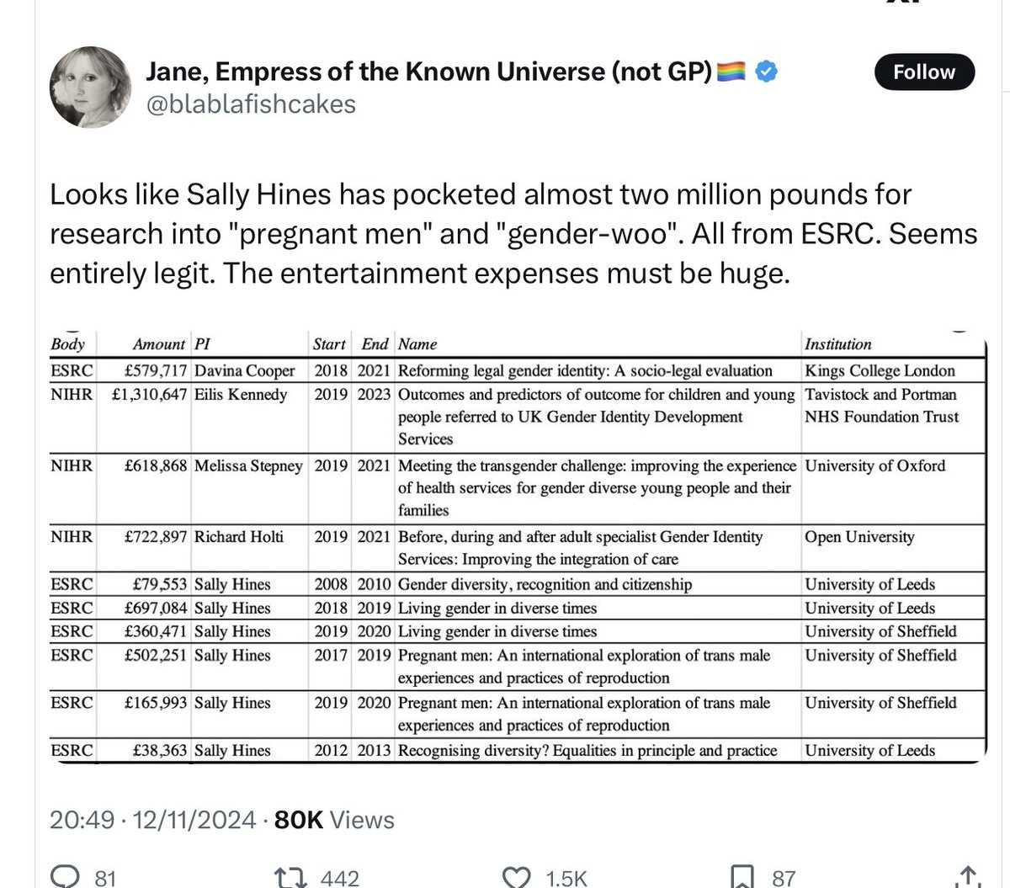This screenshot has height=888, width=1010.
Task: Click the Follow button
Action: point(923,72)
